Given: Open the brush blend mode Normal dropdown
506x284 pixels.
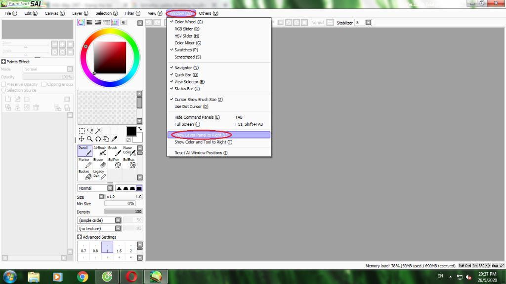Looking at the screenshot, I should click(x=110, y=188).
